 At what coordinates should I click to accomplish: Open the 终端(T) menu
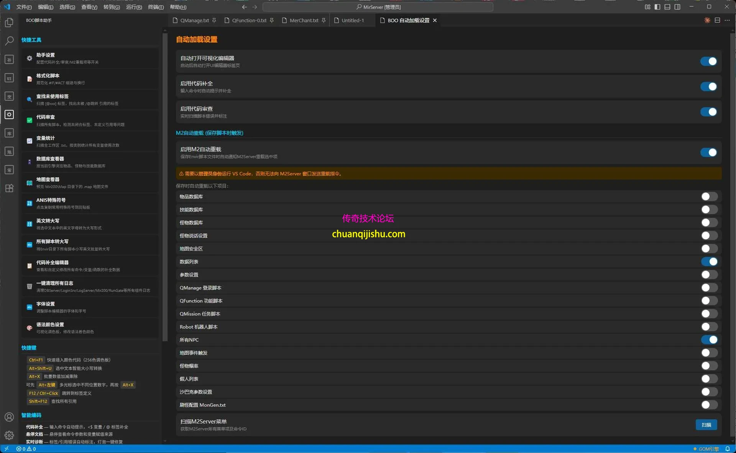coord(156,7)
